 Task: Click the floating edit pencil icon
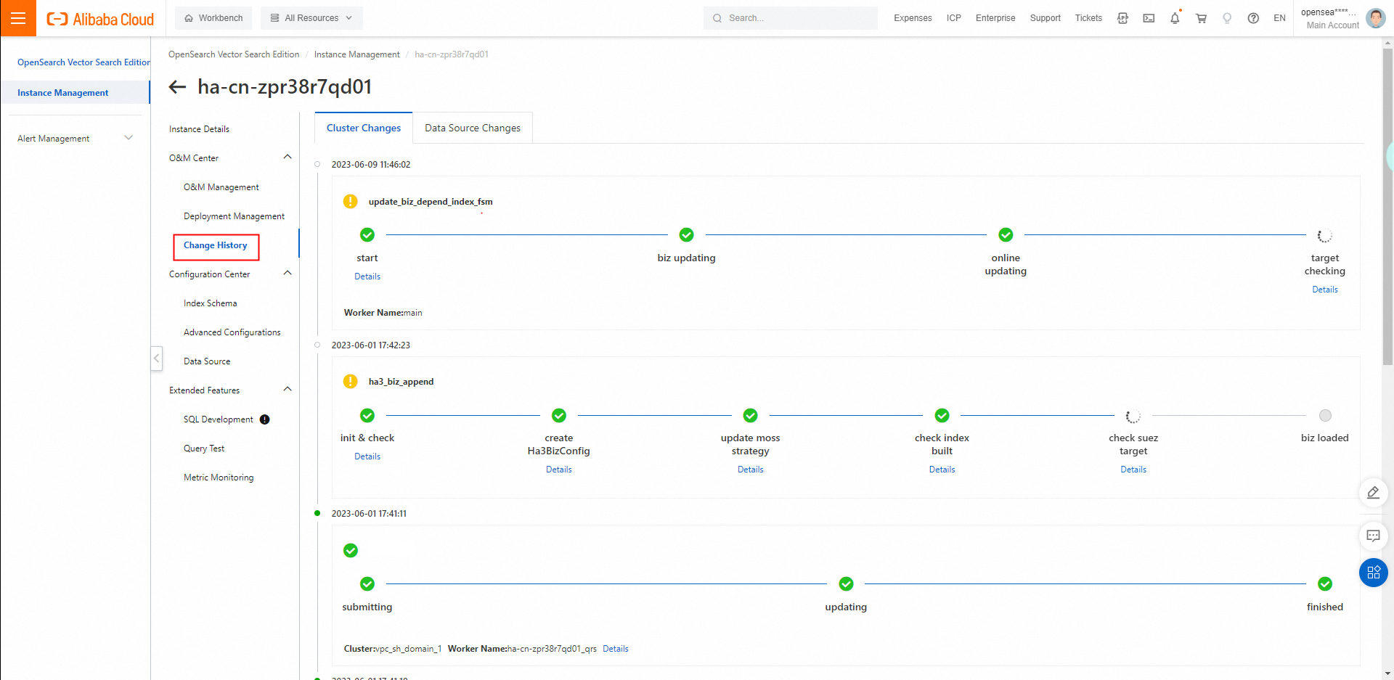pyautogui.click(x=1373, y=493)
